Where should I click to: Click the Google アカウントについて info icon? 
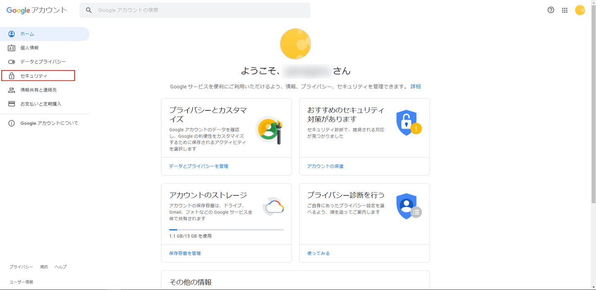[x=11, y=123]
